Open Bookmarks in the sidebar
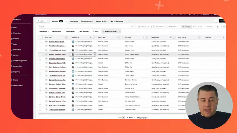This screenshot has width=237, height=133. pyautogui.click(x=17, y=19)
